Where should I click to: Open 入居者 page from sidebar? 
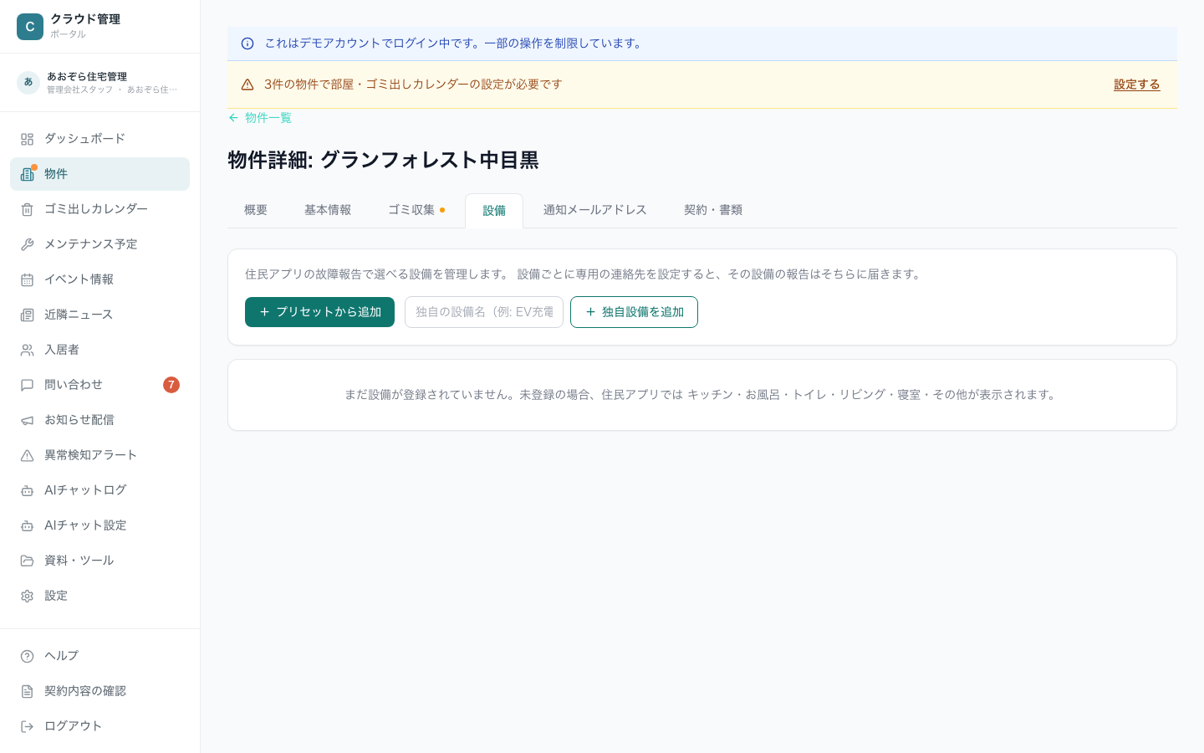[x=99, y=350]
